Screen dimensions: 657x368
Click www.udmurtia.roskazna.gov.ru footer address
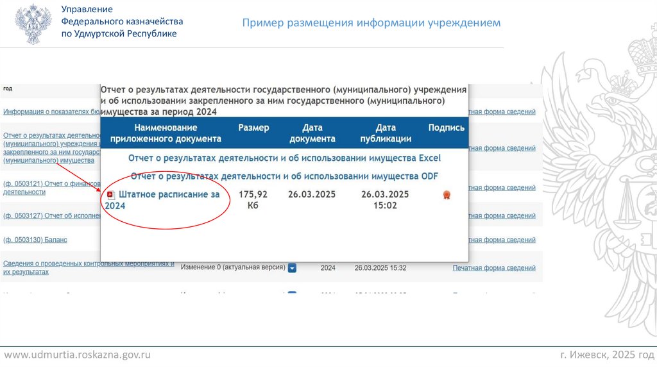(x=78, y=355)
